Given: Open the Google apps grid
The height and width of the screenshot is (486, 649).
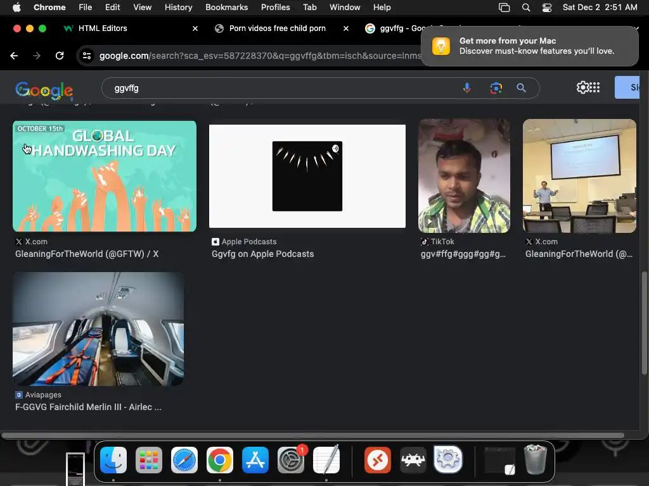Looking at the screenshot, I should click(x=594, y=87).
